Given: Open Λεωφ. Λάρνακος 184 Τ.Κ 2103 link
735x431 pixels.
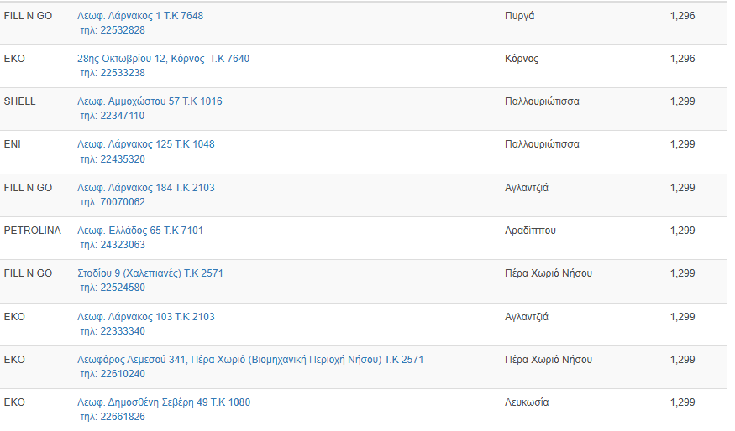Looking at the screenshot, I should 146,188.
